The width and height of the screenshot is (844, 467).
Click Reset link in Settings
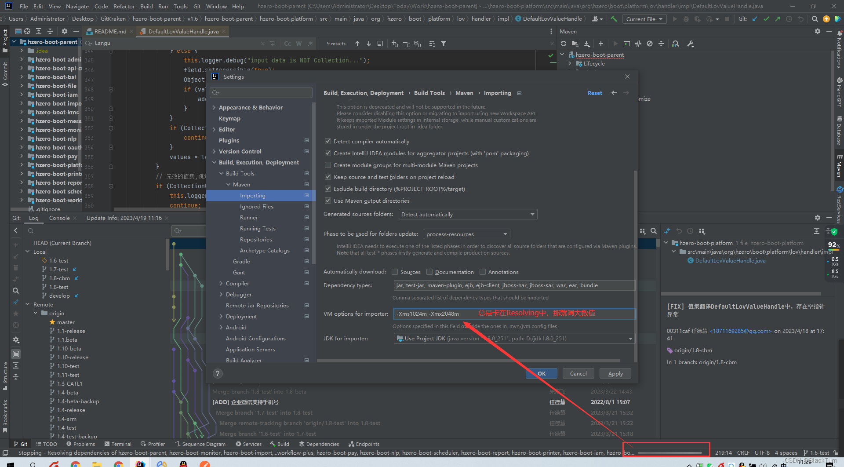[595, 93]
